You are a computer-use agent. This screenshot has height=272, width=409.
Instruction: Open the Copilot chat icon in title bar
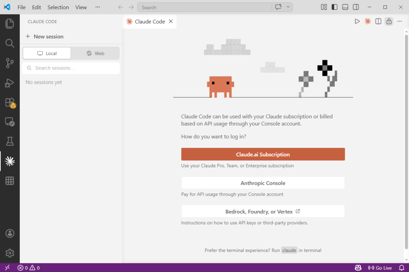(278, 7)
